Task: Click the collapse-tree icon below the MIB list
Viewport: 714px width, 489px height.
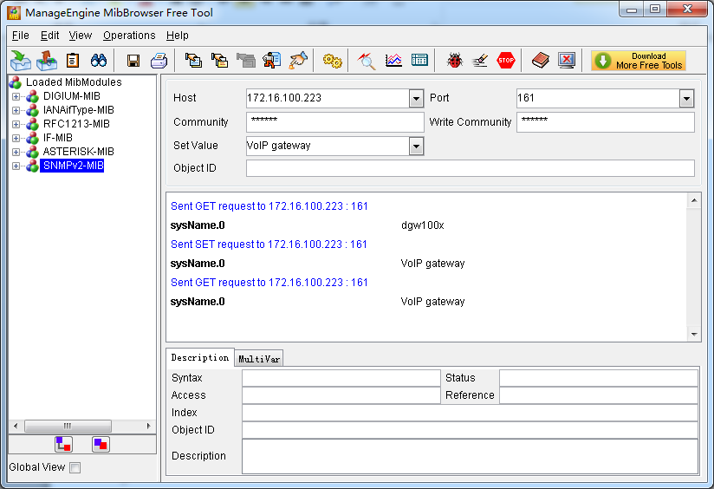Action: (x=101, y=444)
